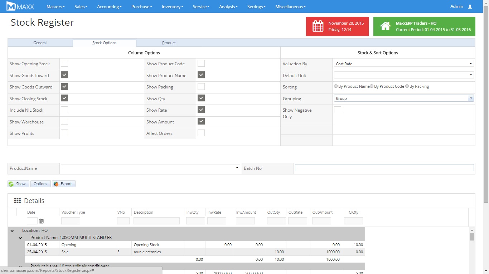
Task: Click the home icon in green company tile
Action: (x=385, y=26)
